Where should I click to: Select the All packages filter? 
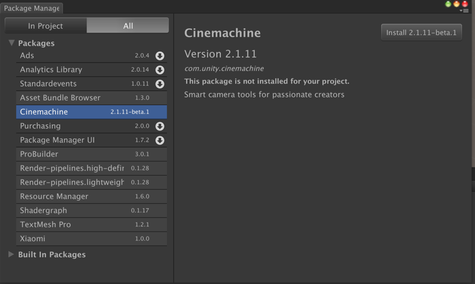pos(128,26)
